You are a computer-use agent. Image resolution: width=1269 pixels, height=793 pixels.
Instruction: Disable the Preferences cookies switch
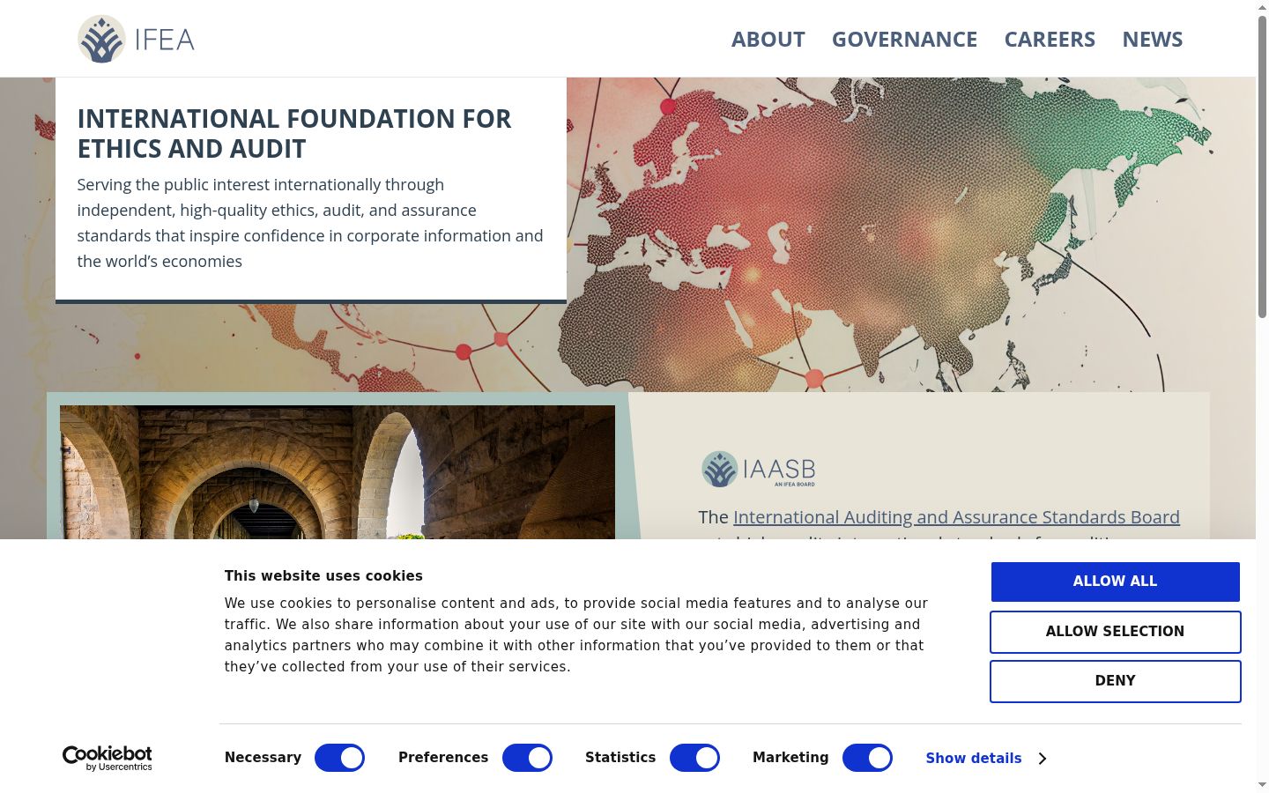(527, 758)
